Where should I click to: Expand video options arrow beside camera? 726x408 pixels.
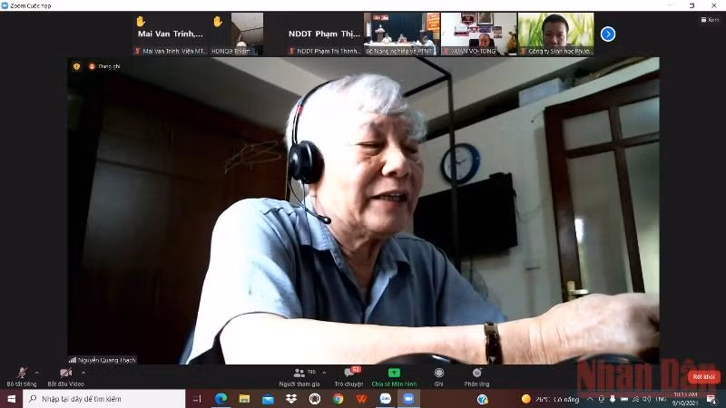83,373
